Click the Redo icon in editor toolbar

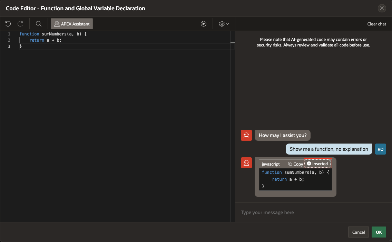tap(20, 24)
